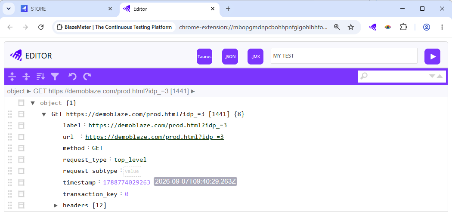Close the STORE tab
The image size is (452, 215).
110,9
